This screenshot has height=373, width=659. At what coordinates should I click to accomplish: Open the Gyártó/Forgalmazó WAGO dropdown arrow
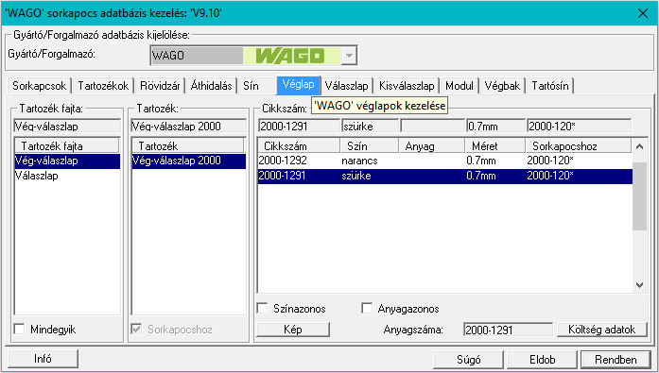click(x=349, y=56)
